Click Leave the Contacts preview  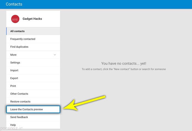click(33, 109)
